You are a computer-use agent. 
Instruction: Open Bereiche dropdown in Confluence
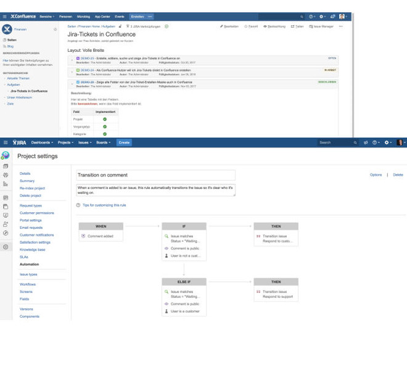[47, 17]
